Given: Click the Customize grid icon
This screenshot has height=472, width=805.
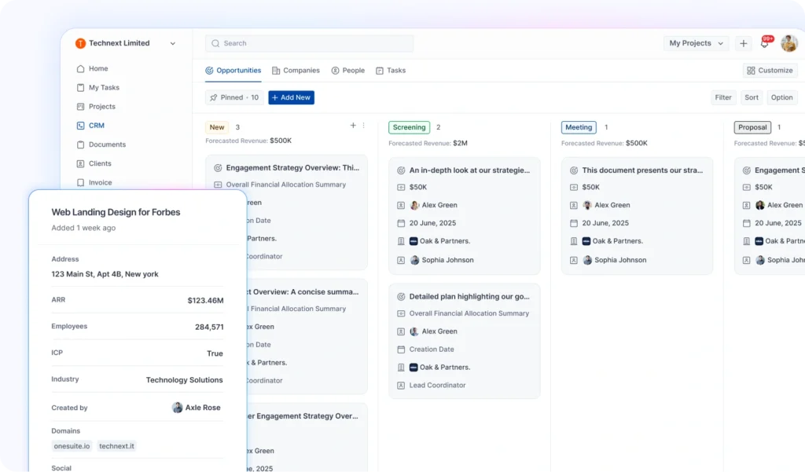Looking at the screenshot, I should pyautogui.click(x=751, y=71).
